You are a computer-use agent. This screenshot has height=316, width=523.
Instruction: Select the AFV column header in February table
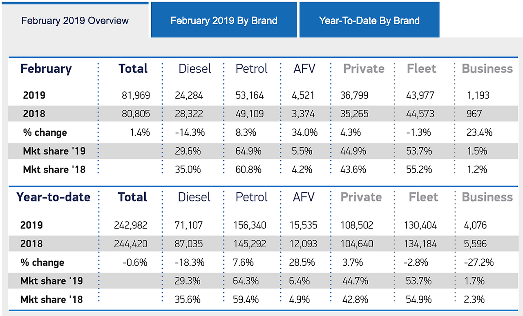[305, 69]
